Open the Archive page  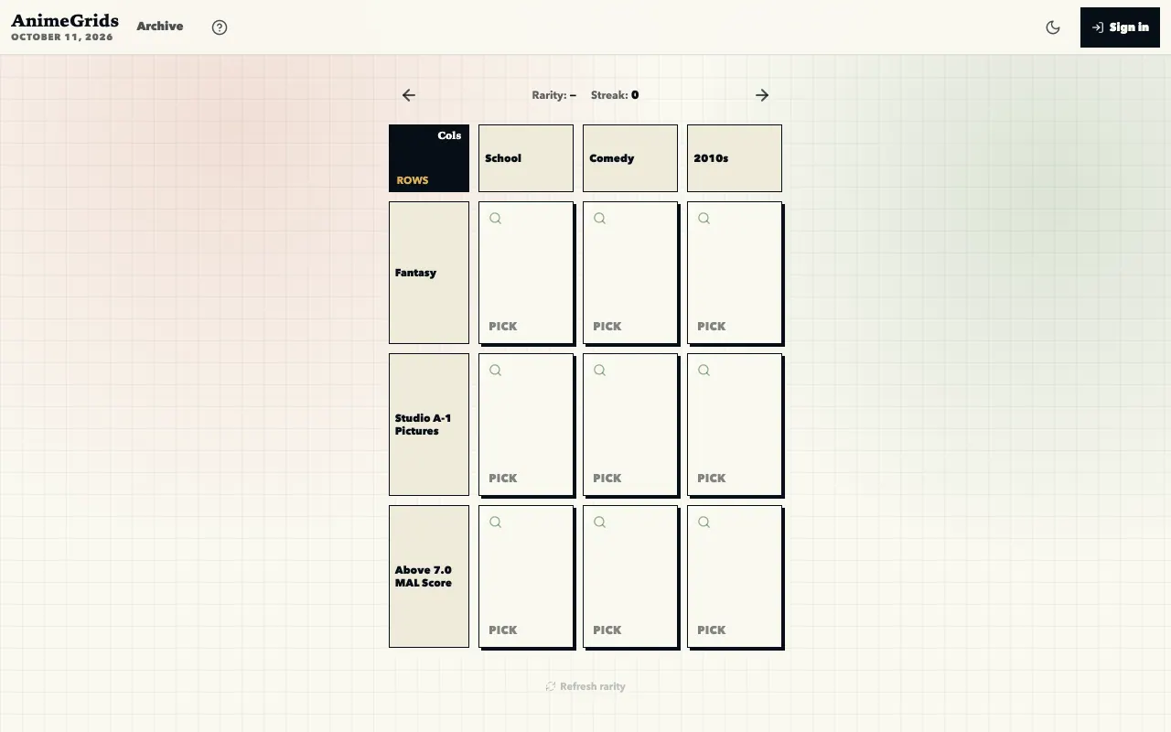pos(160,27)
